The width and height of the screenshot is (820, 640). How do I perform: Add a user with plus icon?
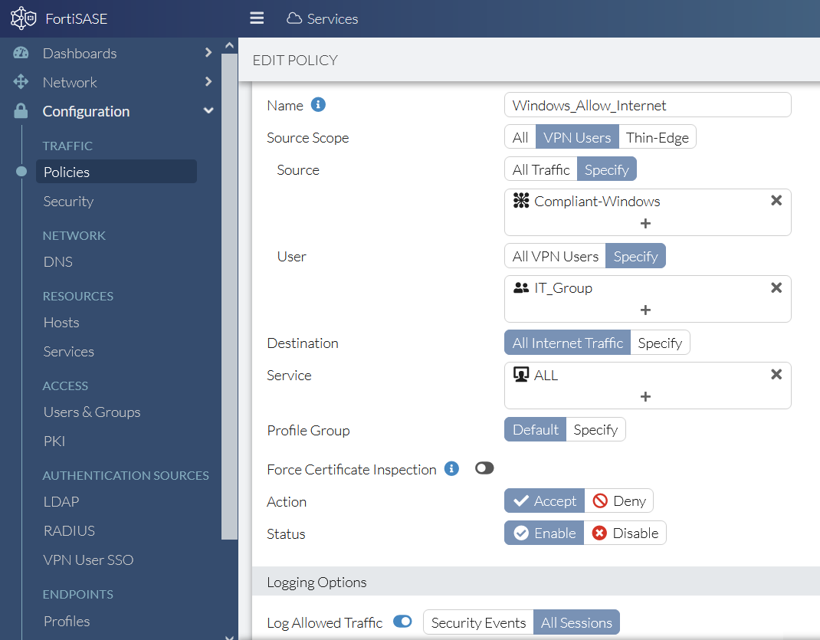pyautogui.click(x=645, y=310)
